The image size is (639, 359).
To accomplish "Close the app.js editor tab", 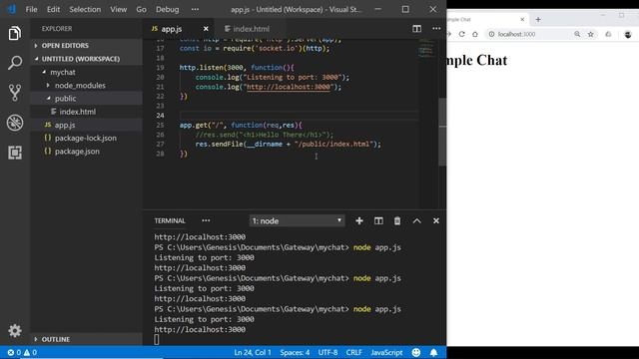I will click(x=206, y=29).
